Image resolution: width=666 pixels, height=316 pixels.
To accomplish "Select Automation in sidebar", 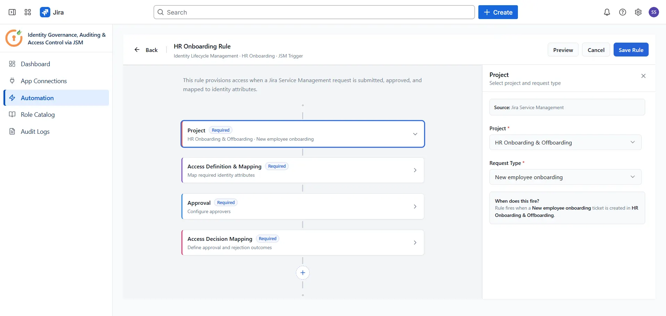I will (56, 98).
